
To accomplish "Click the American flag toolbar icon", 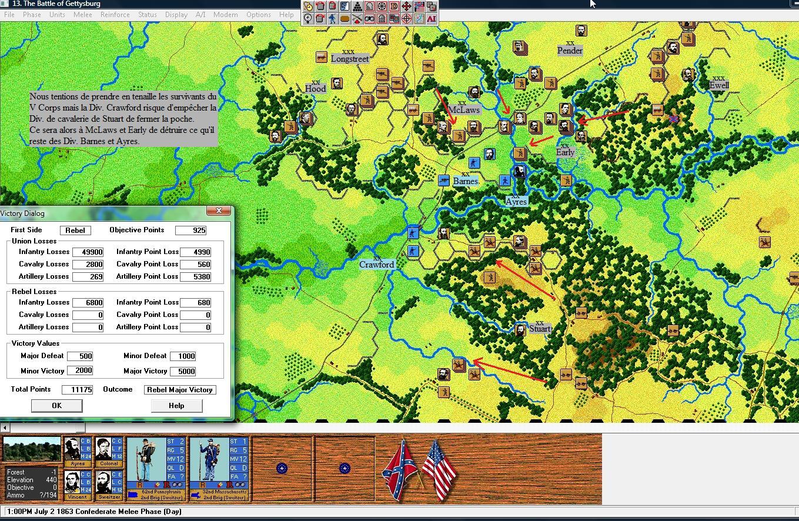I will click(419, 6).
